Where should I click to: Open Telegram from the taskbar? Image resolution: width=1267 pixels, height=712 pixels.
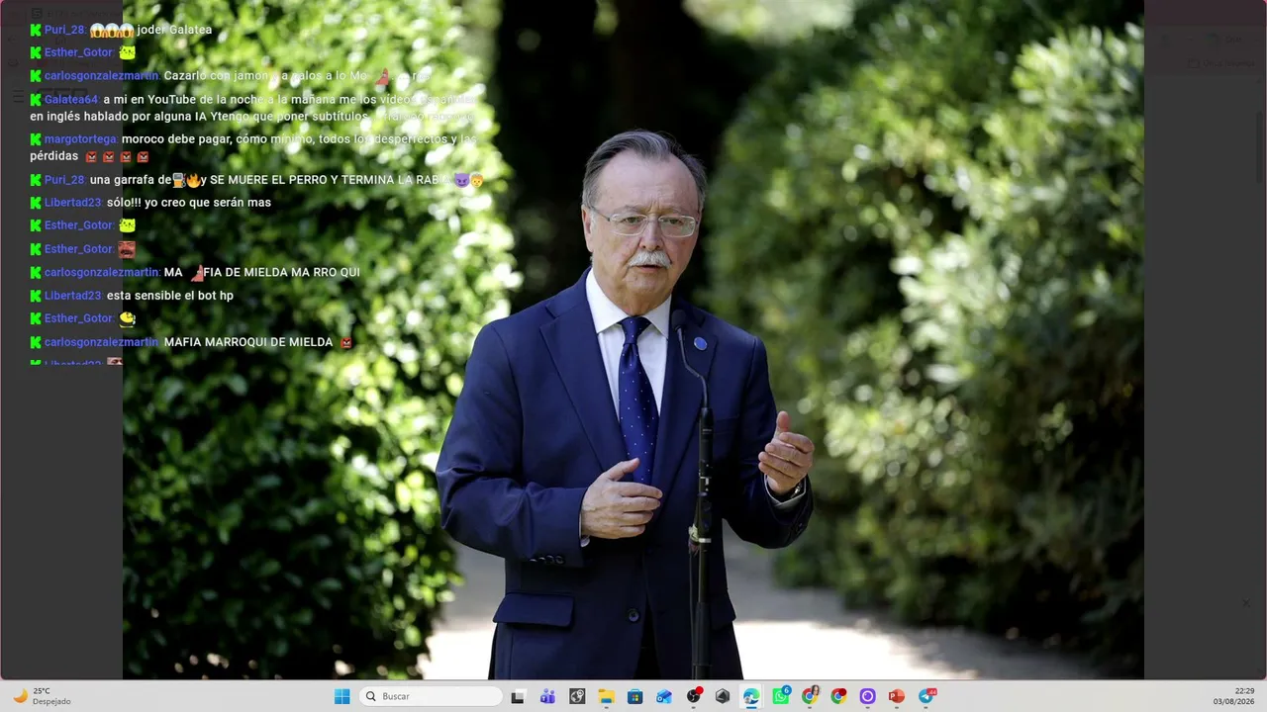coord(926,696)
